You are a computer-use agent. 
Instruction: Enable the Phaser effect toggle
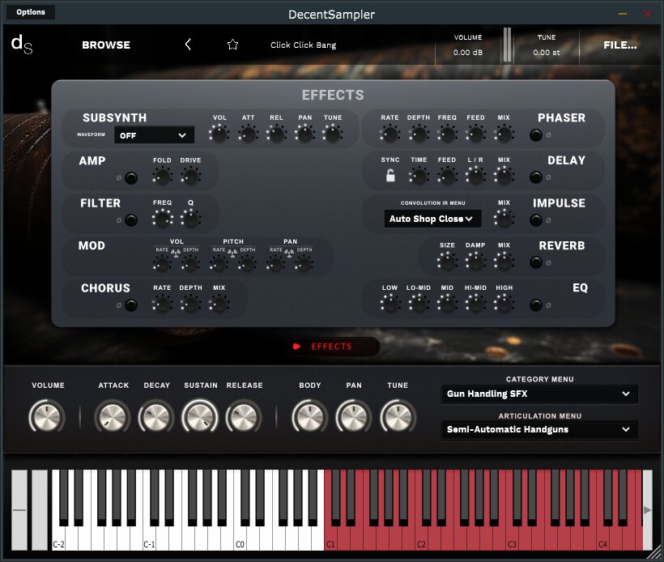pyautogui.click(x=536, y=134)
